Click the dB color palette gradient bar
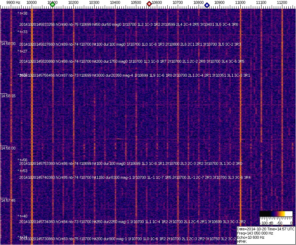Screen dimensions: 296x245 pyautogui.click(x=276, y=214)
